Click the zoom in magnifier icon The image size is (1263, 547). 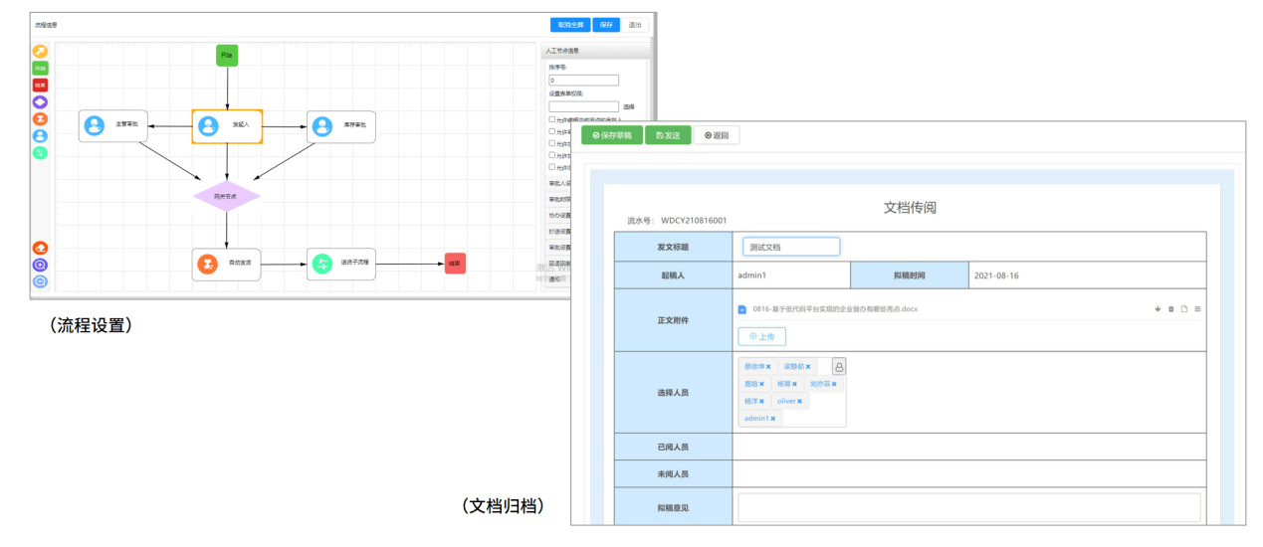(40, 265)
